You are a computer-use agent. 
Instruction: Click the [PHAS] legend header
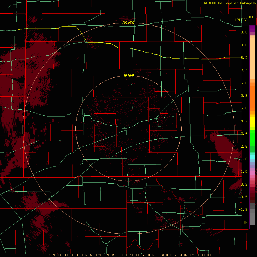[x=241, y=20]
